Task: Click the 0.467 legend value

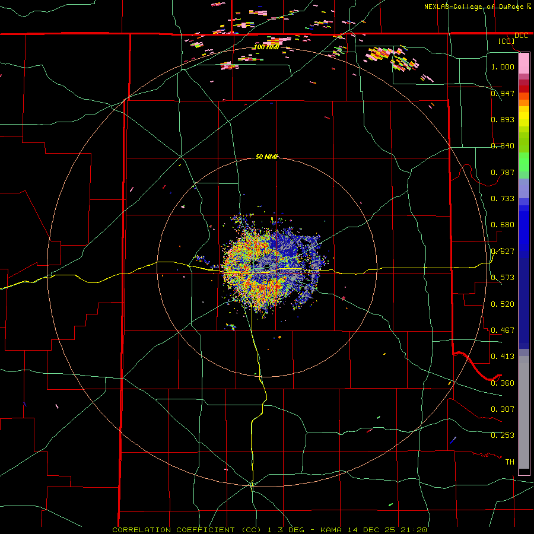Action: (x=503, y=330)
